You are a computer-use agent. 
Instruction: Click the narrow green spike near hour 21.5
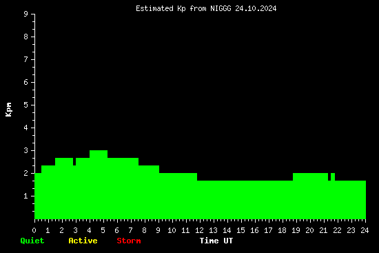point(333,196)
